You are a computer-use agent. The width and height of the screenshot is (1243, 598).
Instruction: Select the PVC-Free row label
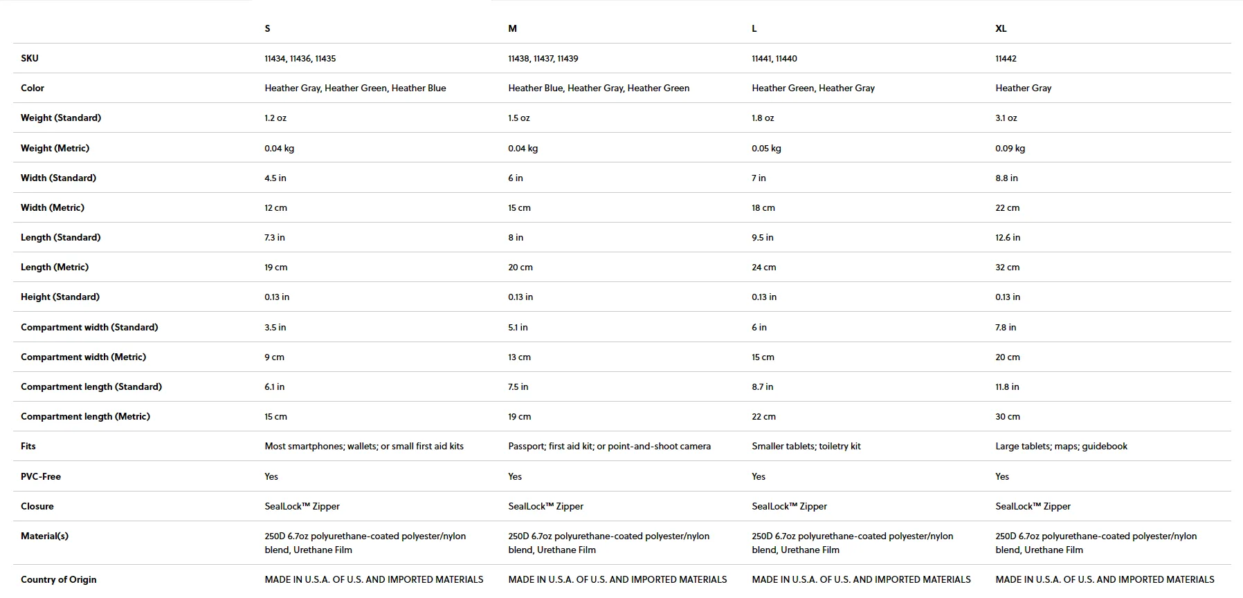tap(41, 476)
